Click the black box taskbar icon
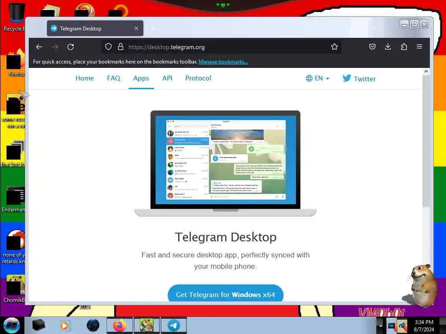446x334 pixels. click(38, 325)
